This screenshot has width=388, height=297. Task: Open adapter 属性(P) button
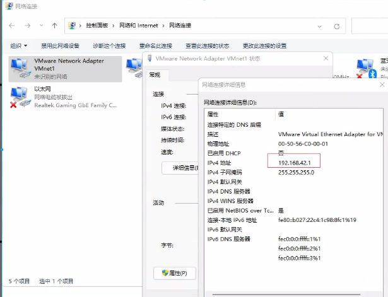click(x=175, y=273)
